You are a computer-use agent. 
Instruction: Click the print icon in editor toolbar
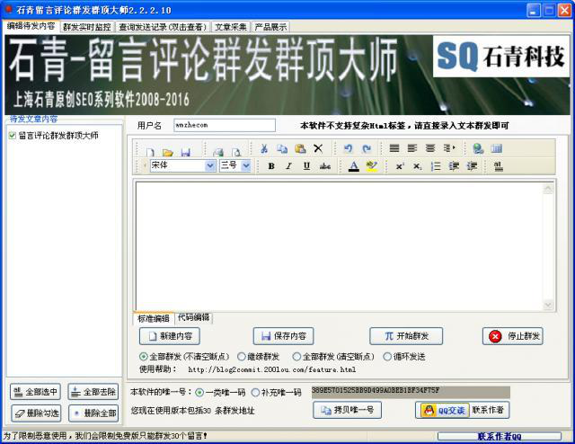coord(218,152)
